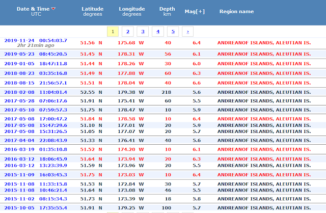This screenshot has height=213, width=326.
Task: Select magnitude 5.8 of the 2015-11-02 quake
Action: tap(197, 199)
